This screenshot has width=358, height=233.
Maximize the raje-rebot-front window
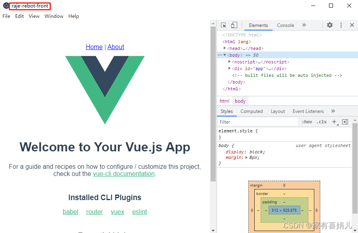[331, 6]
